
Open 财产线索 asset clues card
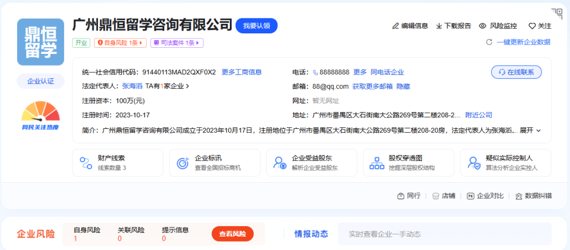[x=117, y=162]
